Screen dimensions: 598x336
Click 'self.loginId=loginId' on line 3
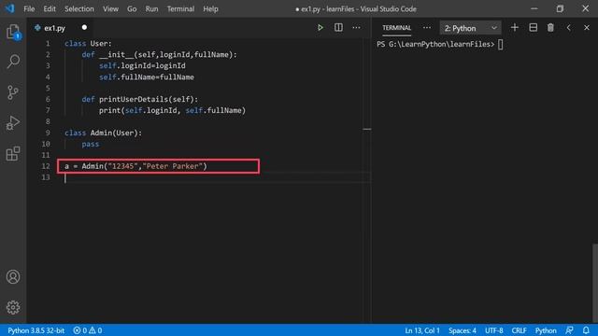pyautogui.click(x=142, y=65)
